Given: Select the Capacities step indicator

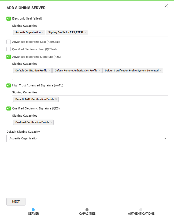Looking at the screenshot, I should point(87,210).
